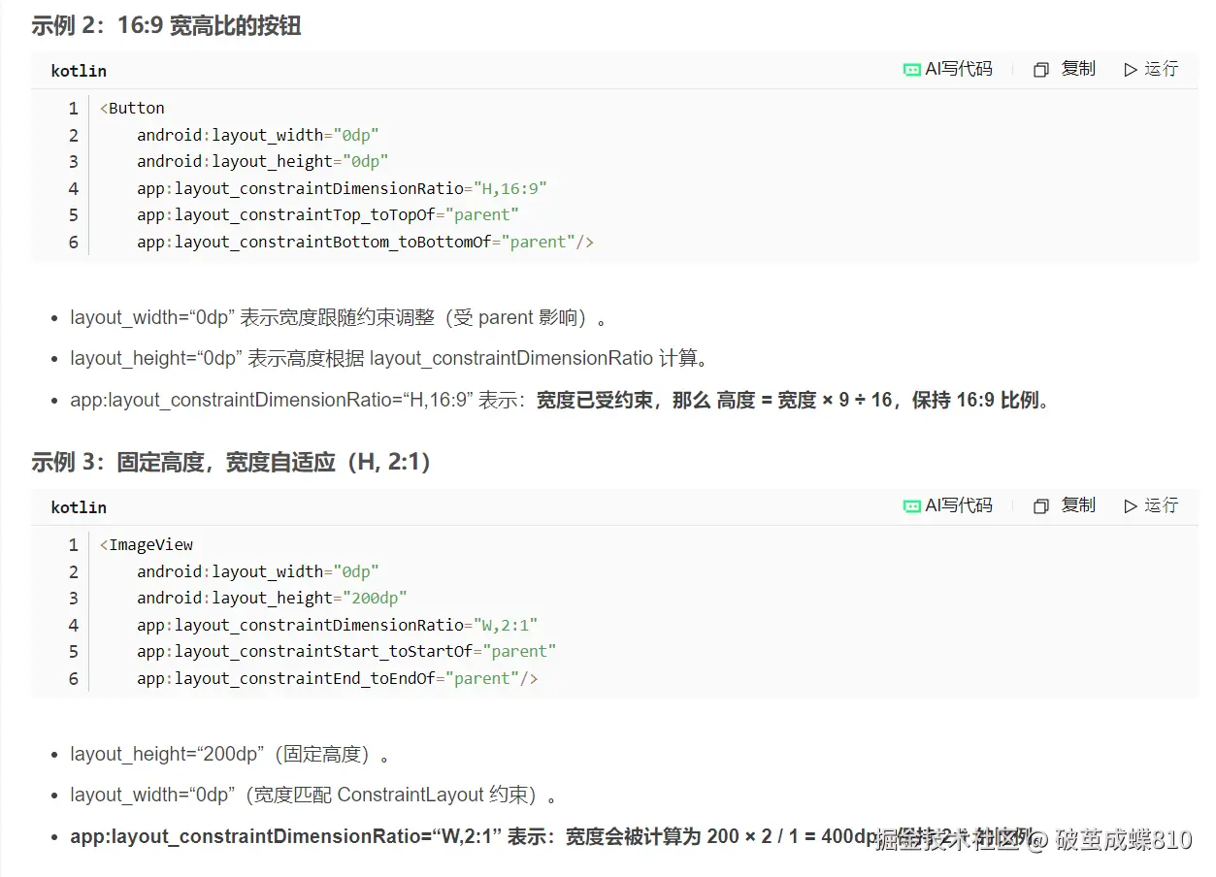Click 复制 on the ImageView code block
The height and width of the screenshot is (877, 1216).
[1077, 505]
